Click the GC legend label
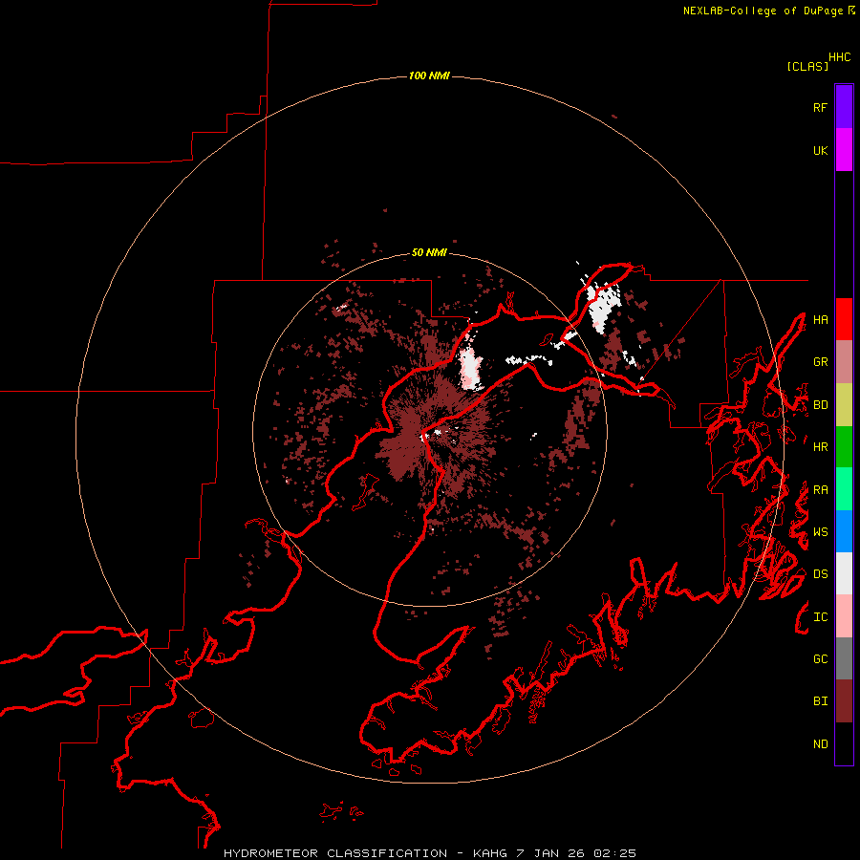 click(x=820, y=659)
